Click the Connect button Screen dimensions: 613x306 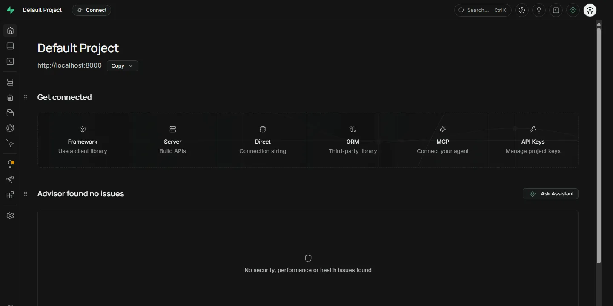[92, 10]
